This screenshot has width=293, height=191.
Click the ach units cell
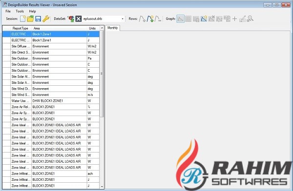[x=93, y=173]
